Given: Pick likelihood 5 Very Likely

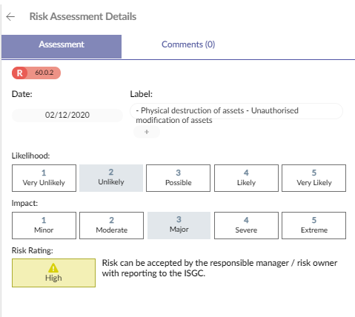Looking at the screenshot, I should coord(313,178).
